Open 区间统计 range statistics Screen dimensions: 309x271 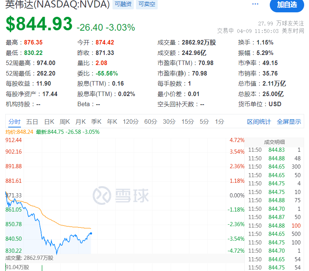point(259,121)
